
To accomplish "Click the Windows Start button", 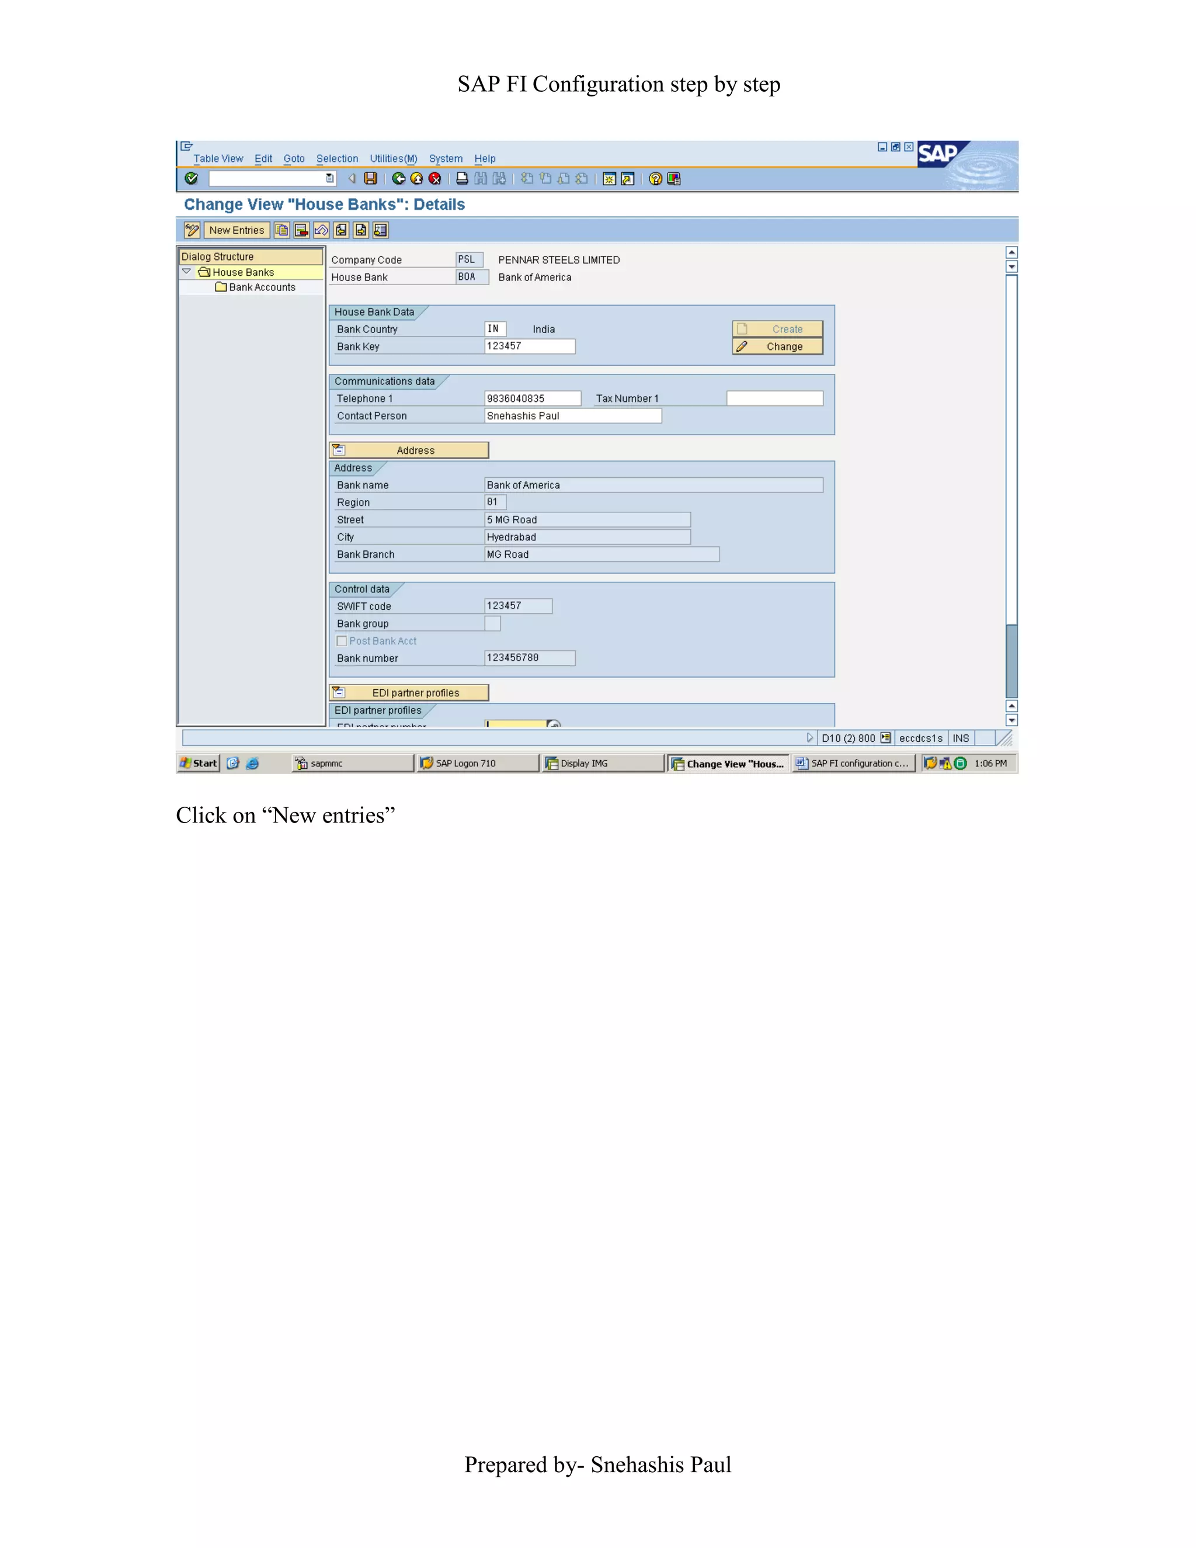I will pyautogui.click(x=199, y=763).
